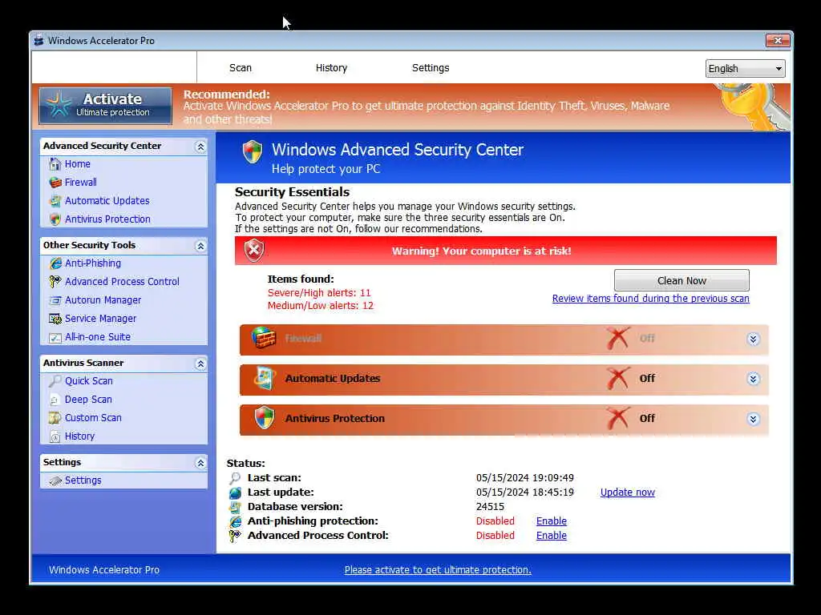The image size is (821, 615).
Task: Expand the Antivirus Protection row chevron
Action: point(753,419)
